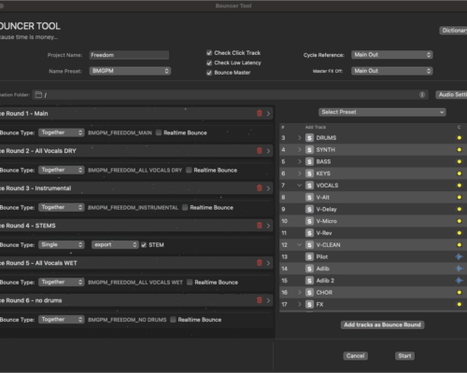
Task: Solo the V-Alt track
Action: [309, 198]
